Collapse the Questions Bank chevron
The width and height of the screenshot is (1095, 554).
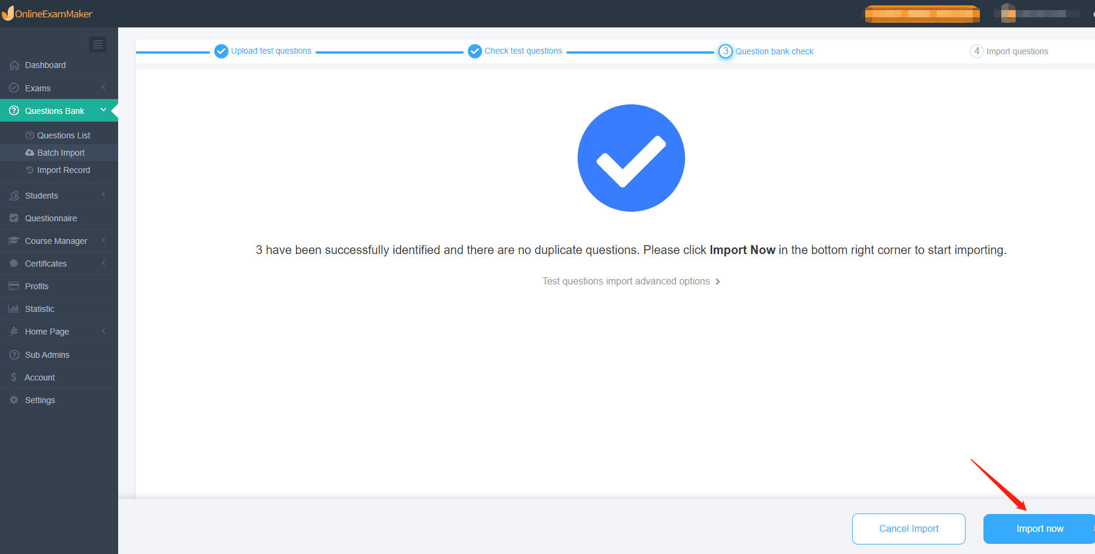[x=104, y=110]
